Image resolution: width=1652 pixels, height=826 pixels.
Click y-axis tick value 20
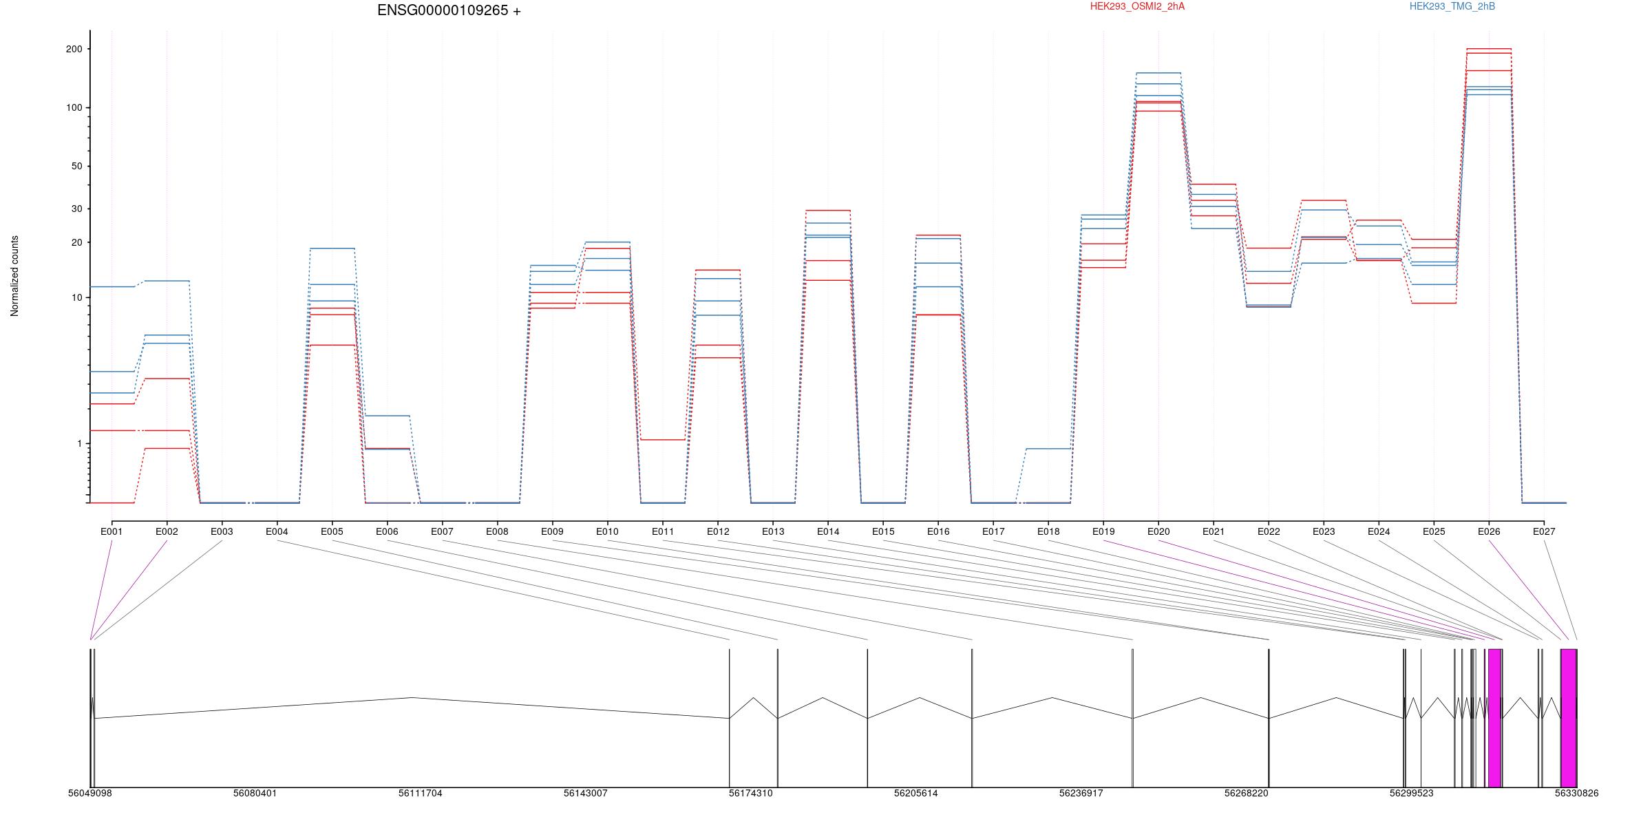77,242
